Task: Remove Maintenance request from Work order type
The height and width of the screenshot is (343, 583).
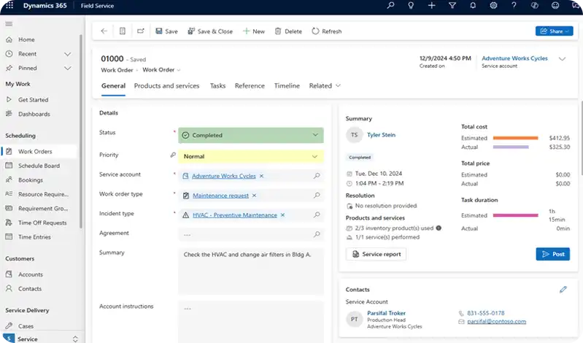Action: tap(254, 196)
